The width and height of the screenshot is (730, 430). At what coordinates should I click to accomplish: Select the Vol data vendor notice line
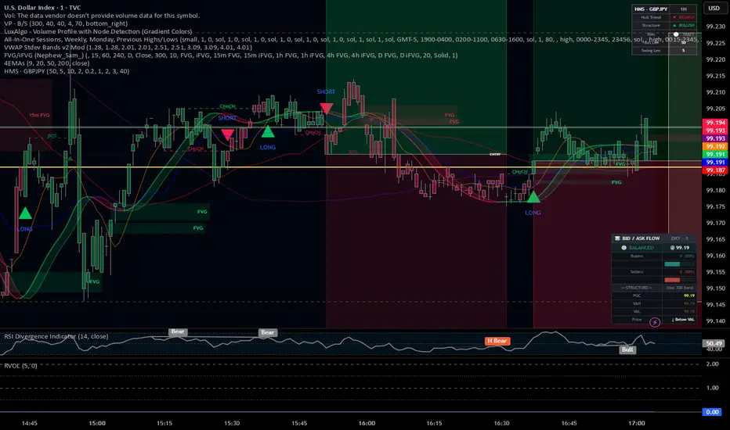click(x=102, y=16)
